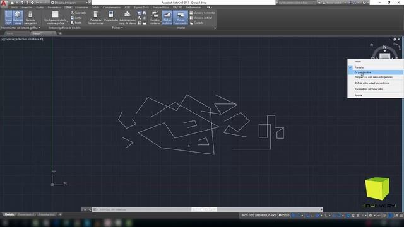Expand the Herramientas de ventana gráfica panel
404x227 pixels.
click(21, 28)
